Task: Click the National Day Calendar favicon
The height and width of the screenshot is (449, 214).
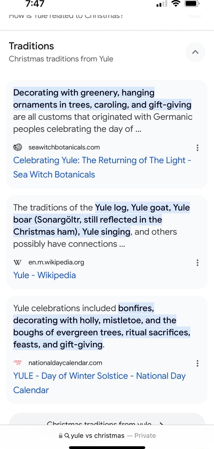Action: pos(17,363)
